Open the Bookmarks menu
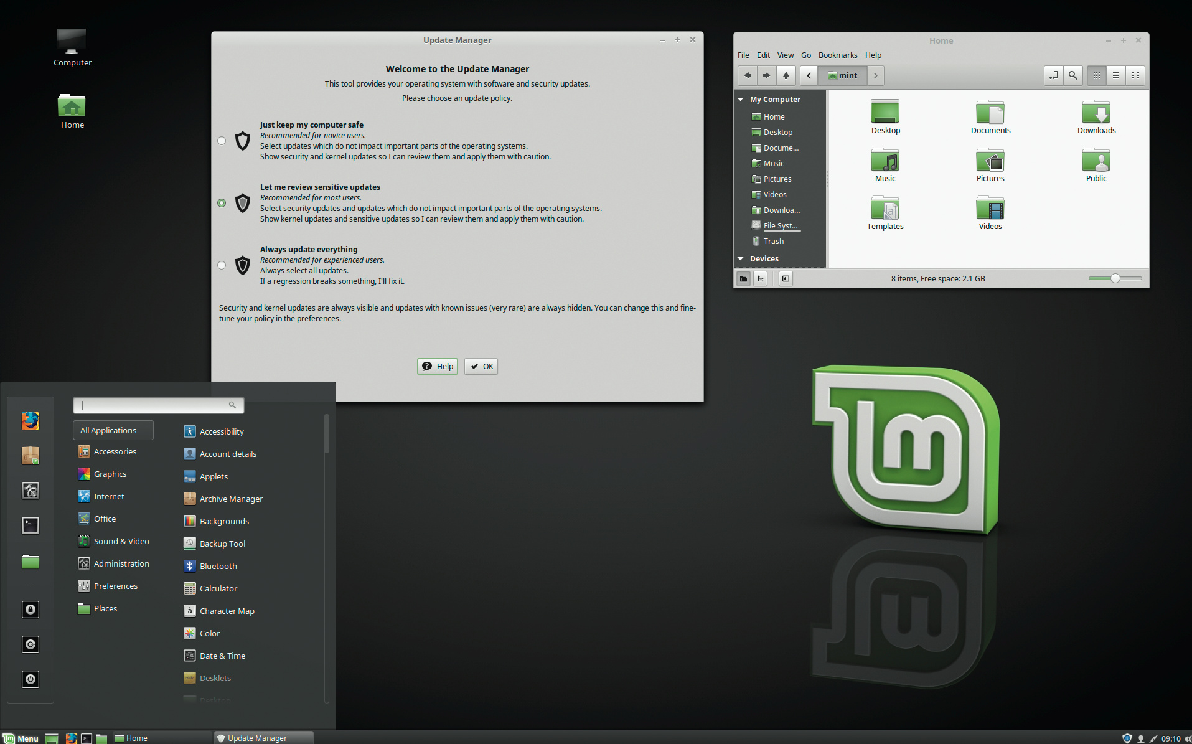 pos(837,55)
